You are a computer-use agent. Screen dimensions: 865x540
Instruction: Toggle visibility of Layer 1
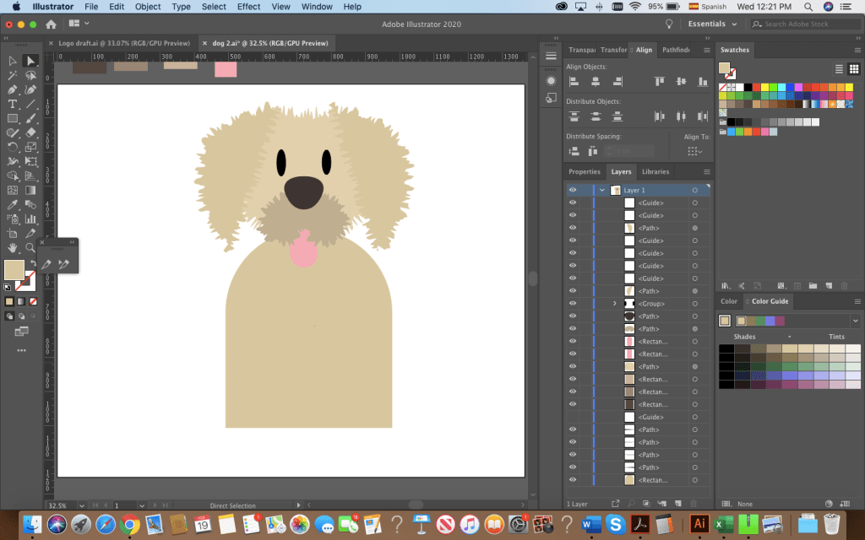point(573,191)
